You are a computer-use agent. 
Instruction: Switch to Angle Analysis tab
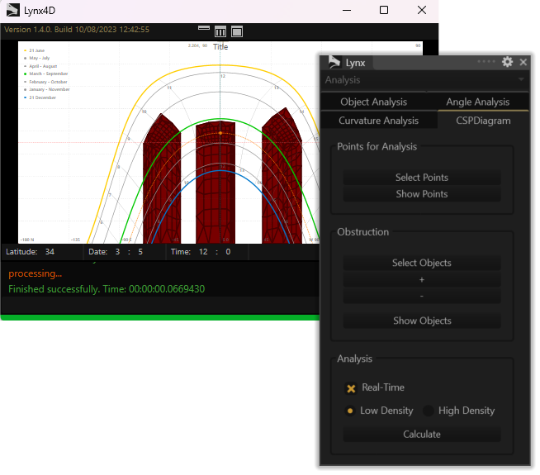477,102
